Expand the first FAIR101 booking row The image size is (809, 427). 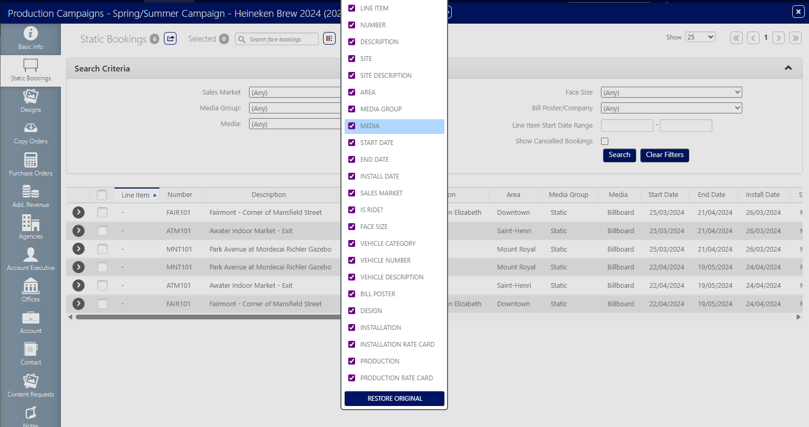78,212
